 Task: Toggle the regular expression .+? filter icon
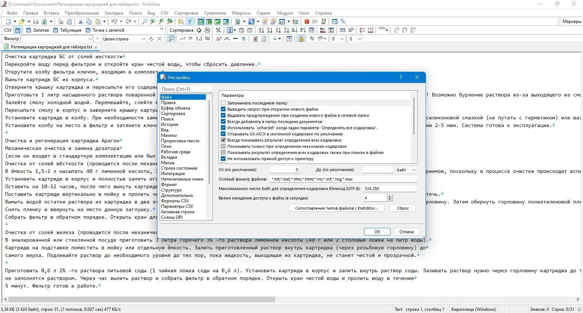tap(182, 39)
